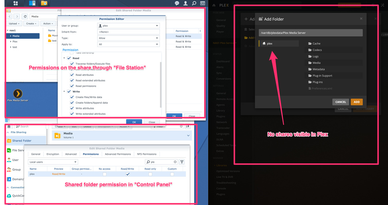Screen dimensions: 388x205
Task: Check No access for plex user
Action: click(x=104, y=174)
